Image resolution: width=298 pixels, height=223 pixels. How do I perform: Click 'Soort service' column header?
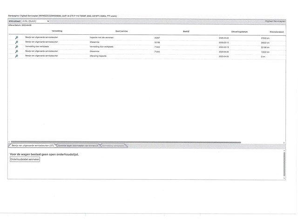122,31
